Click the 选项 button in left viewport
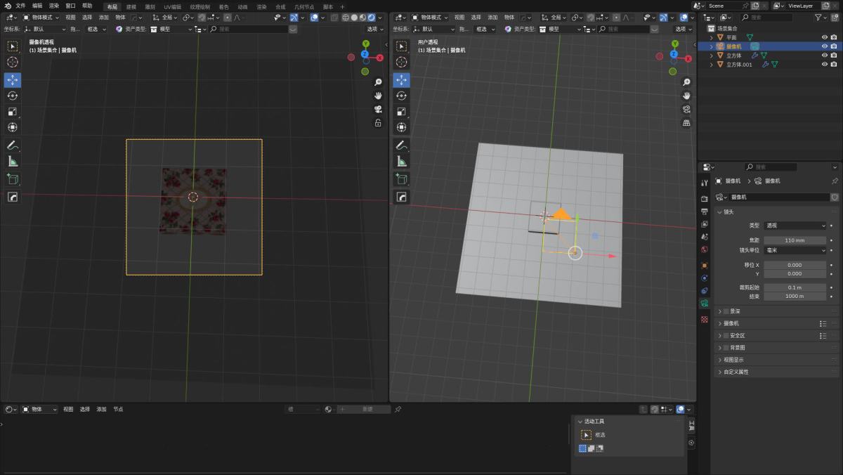The height and width of the screenshot is (475, 843). pos(373,30)
